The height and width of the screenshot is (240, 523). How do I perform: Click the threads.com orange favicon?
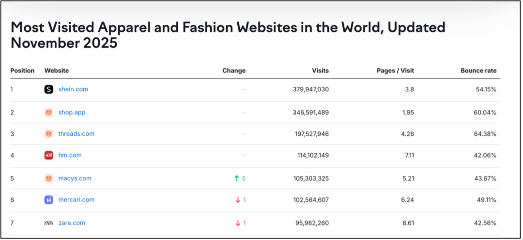(48, 134)
